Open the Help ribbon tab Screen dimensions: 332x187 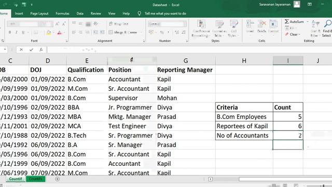(x=126, y=14)
